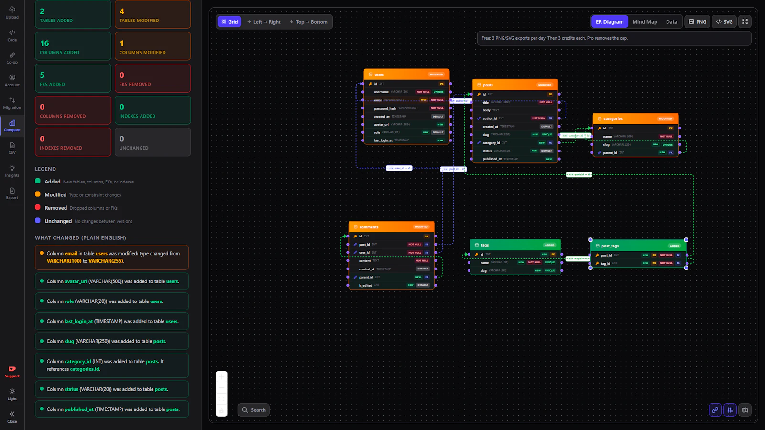The height and width of the screenshot is (430, 765).
Task: Select the last_login_at column added entry
Action: [x=112, y=321]
